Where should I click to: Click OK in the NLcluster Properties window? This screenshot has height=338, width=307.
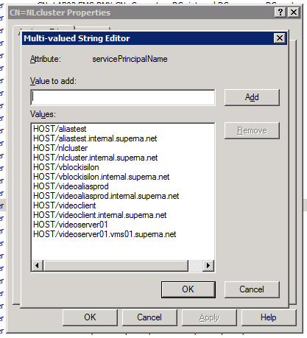pos(90,317)
